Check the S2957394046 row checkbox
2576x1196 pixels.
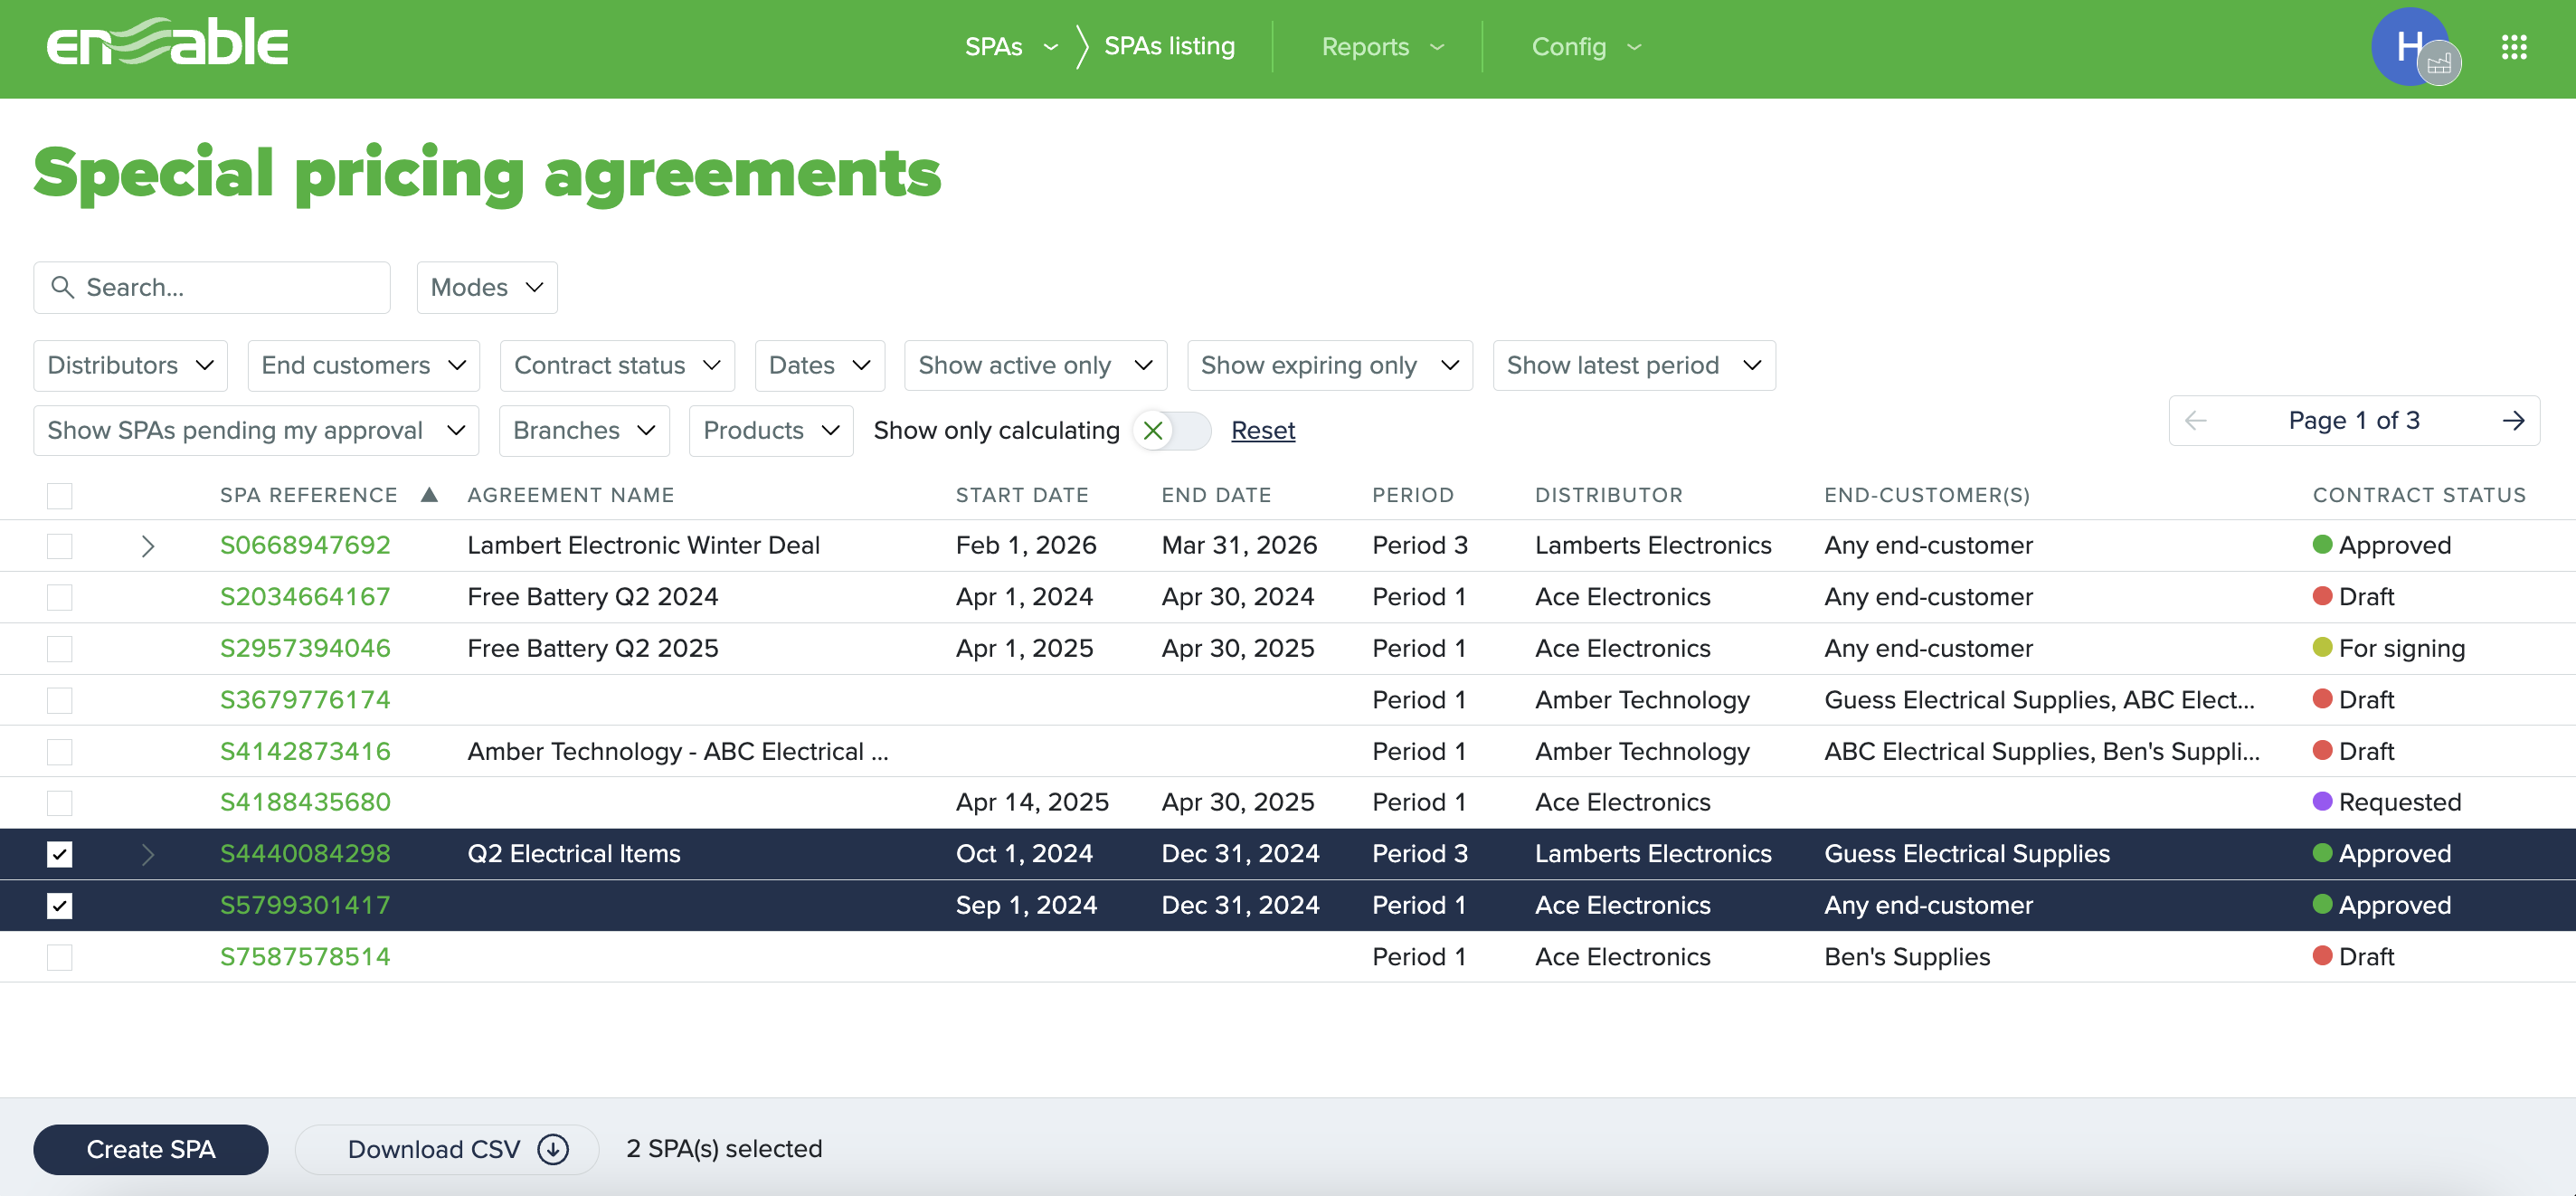[59, 649]
